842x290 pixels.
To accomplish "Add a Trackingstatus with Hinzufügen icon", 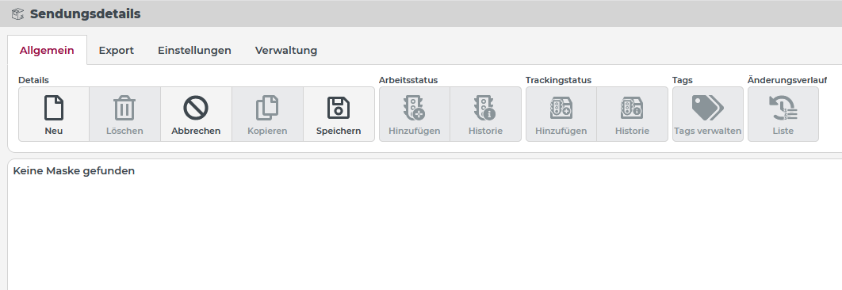I will 561,108.
